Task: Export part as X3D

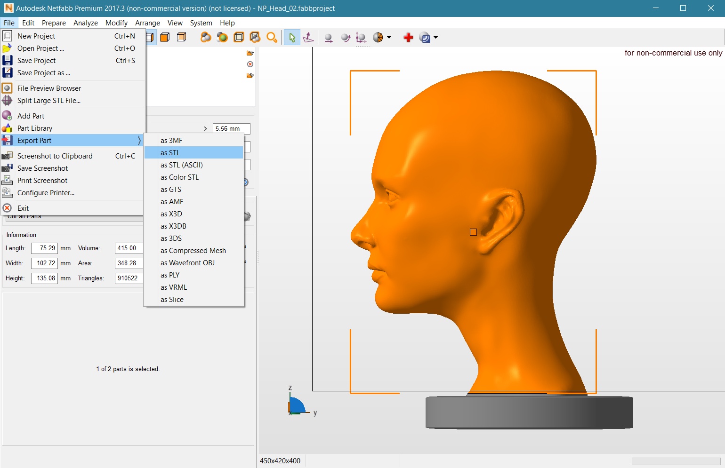Action: (193, 214)
